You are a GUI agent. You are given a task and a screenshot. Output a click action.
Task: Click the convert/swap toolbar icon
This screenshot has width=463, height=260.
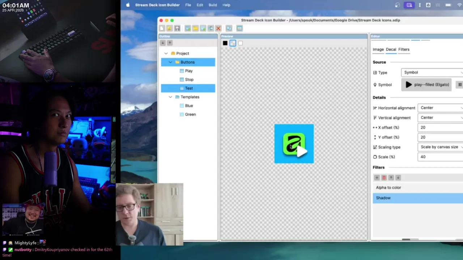(211, 28)
